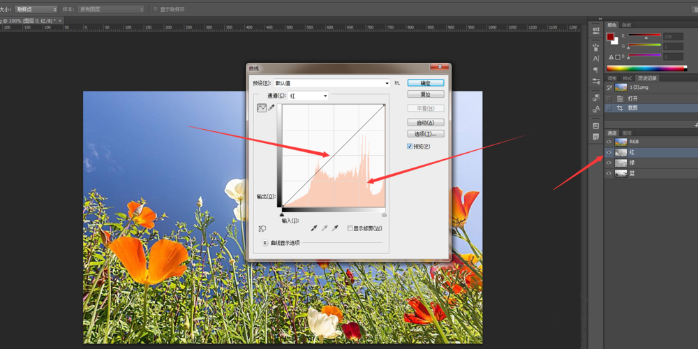Select the curve point editing tool
This screenshot has height=349, width=698.
coord(262,108)
